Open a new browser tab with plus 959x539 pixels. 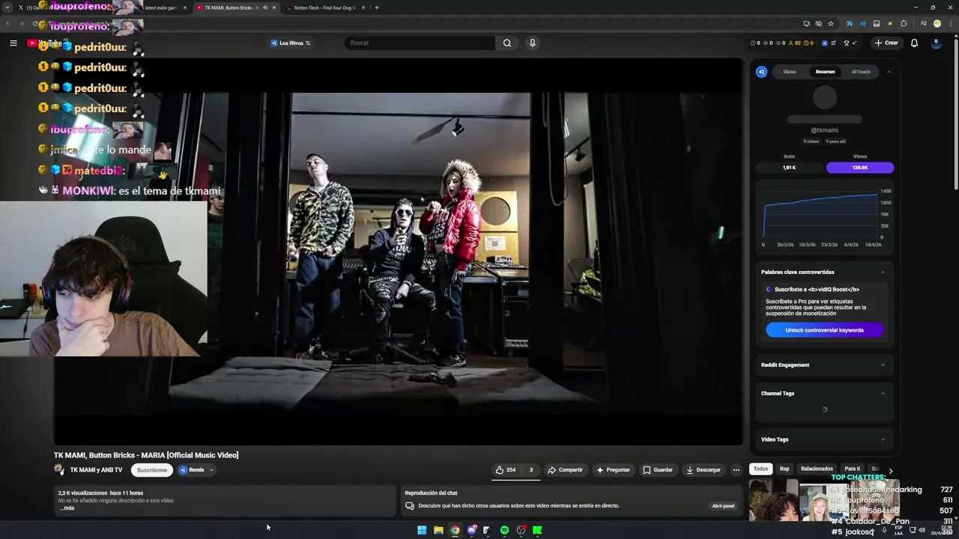coord(377,7)
